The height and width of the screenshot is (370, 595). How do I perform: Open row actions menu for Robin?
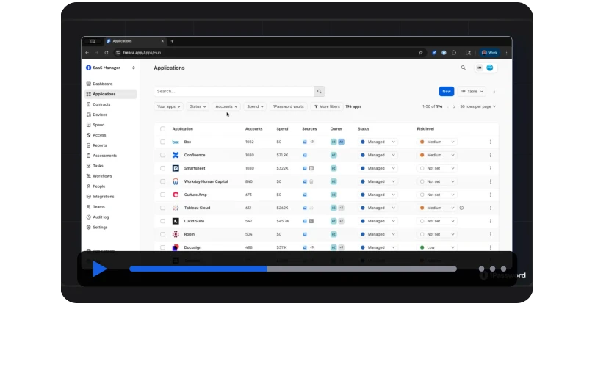(x=490, y=234)
